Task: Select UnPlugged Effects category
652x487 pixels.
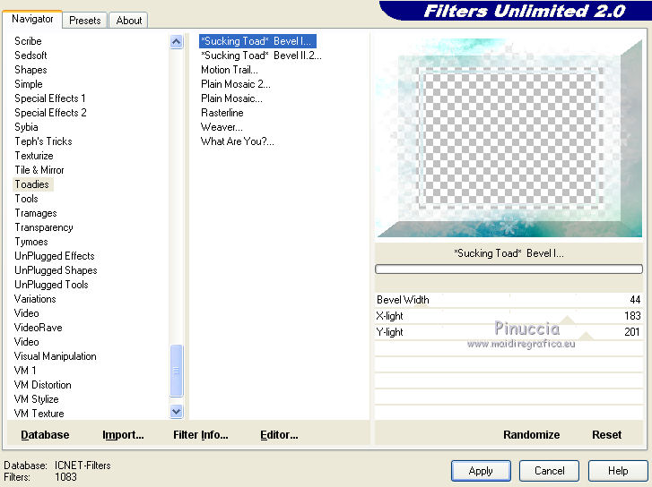Action: [x=55, y=256]
